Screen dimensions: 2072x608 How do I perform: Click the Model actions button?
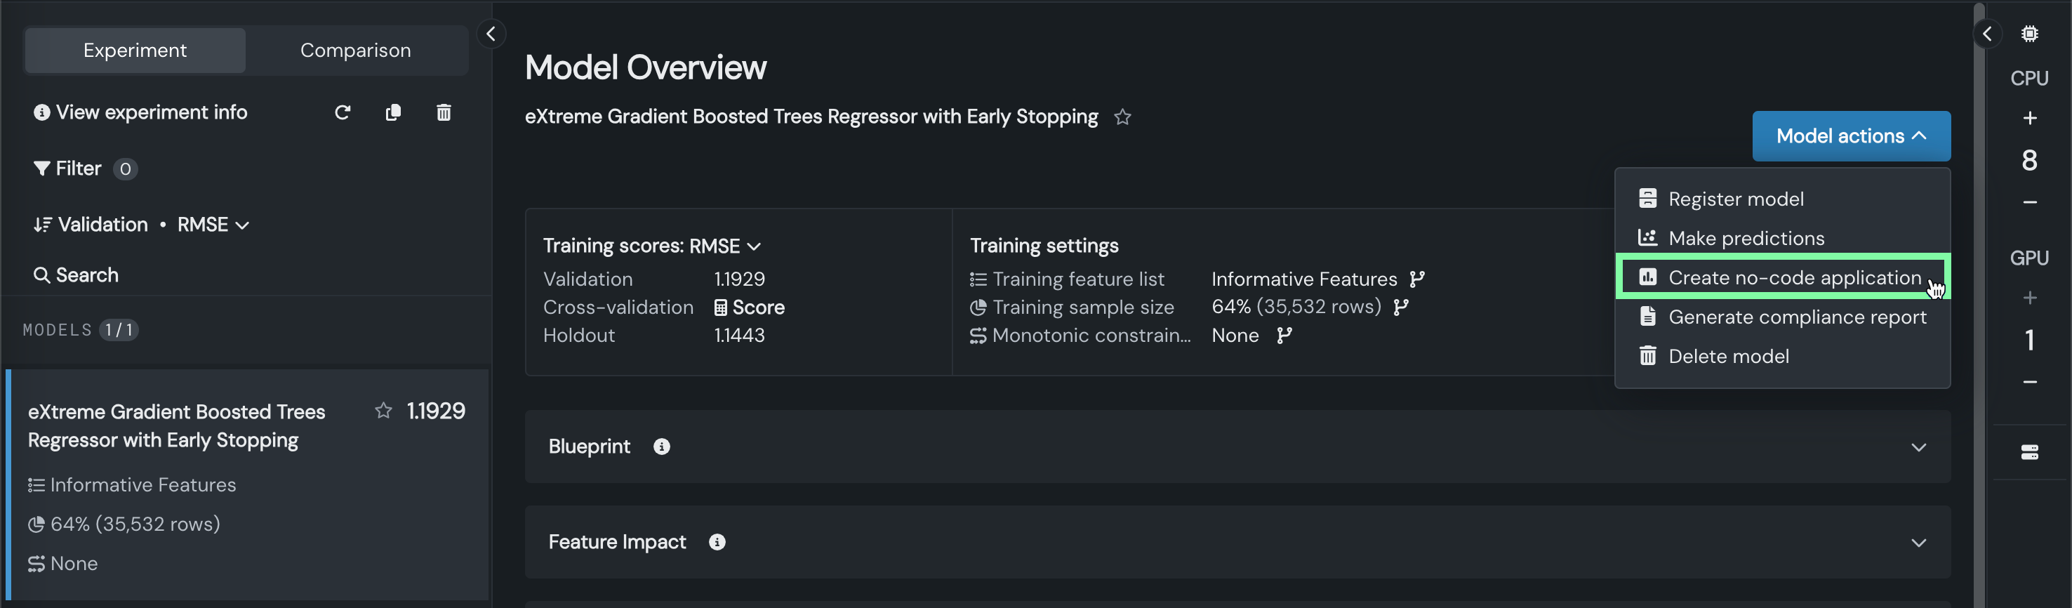(1851, 136)
